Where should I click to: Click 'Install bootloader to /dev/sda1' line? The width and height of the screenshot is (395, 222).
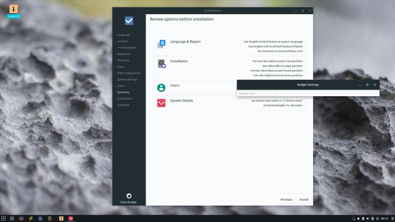tap(283, 105)
